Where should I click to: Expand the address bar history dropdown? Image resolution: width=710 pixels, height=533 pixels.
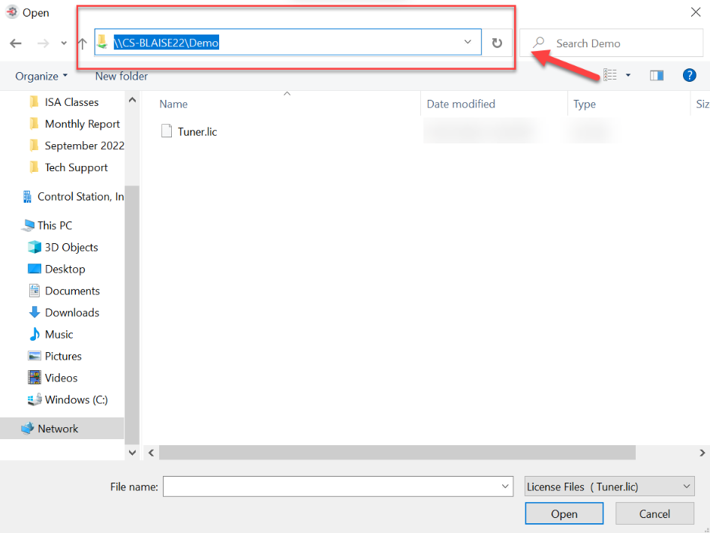[468, 41]
